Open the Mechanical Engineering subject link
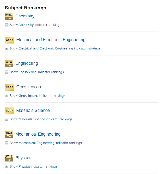Image resolution: width=161 pixels, height=174 pixels. (38, 134)
